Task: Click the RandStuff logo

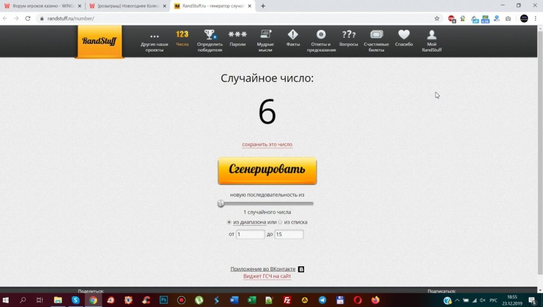Action: [x=99, y=41]
